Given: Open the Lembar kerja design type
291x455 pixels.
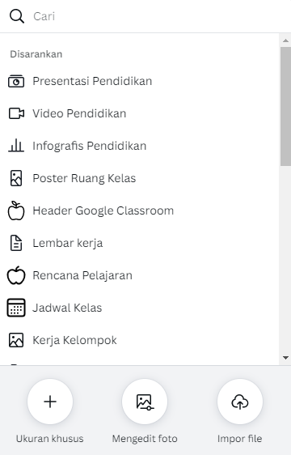Looking at the screenshot, I should (x=139, y=243).
